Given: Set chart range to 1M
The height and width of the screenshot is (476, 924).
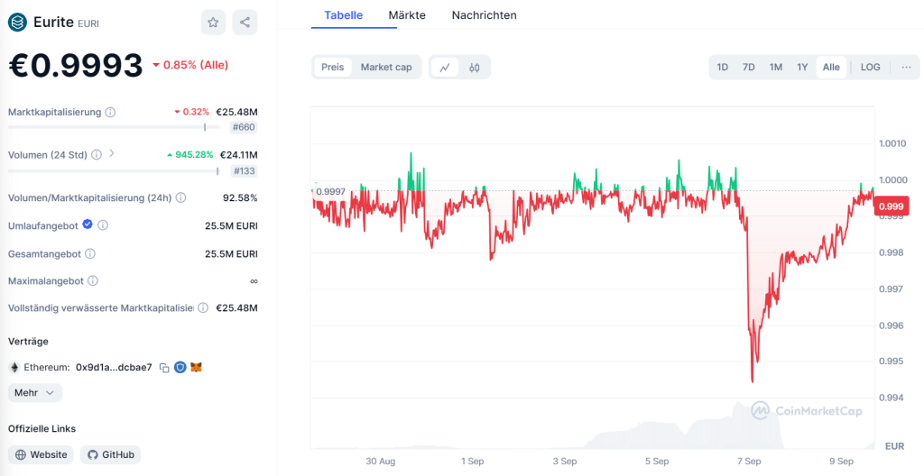Looking at the screenshot, I should [775, 67].
